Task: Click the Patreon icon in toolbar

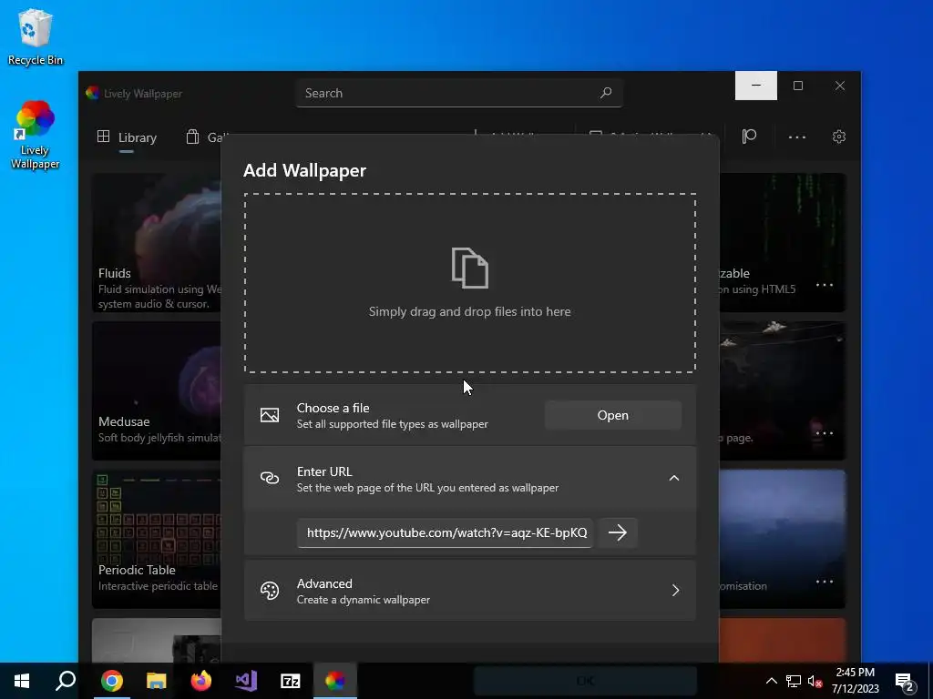Action: click(749, 137)
